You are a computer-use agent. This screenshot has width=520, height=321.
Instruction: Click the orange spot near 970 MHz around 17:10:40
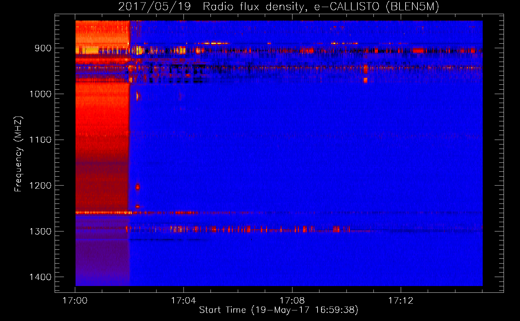coord(365,80)
